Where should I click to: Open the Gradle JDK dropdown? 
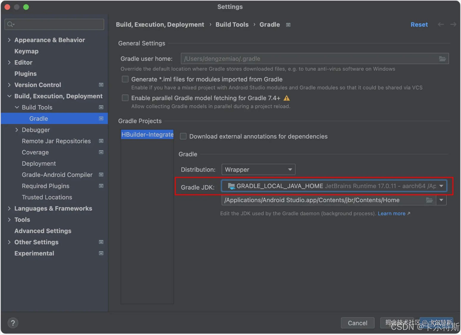point(334,186)
